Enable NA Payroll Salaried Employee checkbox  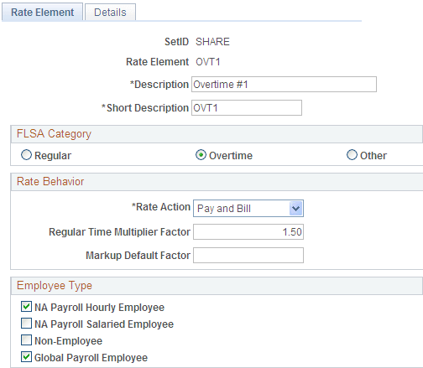tap(26, 324)
